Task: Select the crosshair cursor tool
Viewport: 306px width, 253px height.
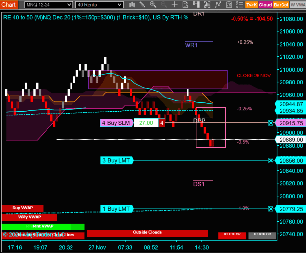Action: coord(174,5)
